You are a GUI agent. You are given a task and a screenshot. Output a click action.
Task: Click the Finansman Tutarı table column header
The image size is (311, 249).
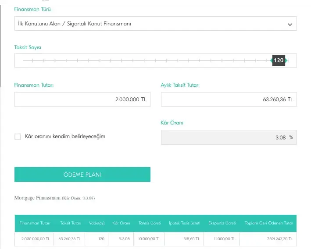(x=35, y=223)
